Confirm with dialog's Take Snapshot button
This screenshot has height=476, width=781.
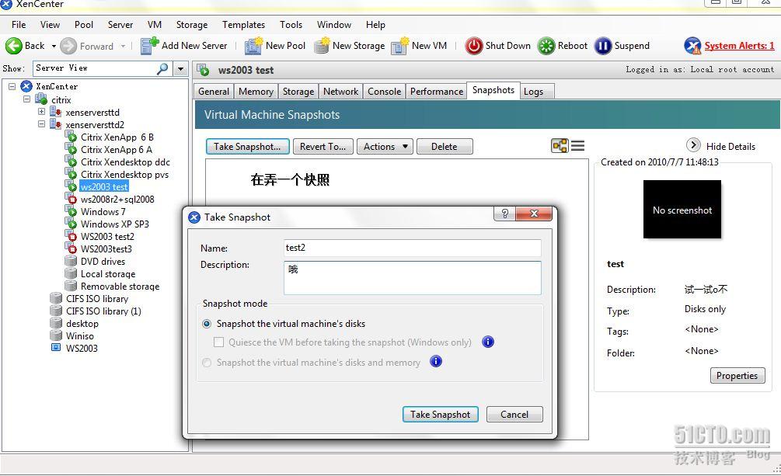click(440, 414)
